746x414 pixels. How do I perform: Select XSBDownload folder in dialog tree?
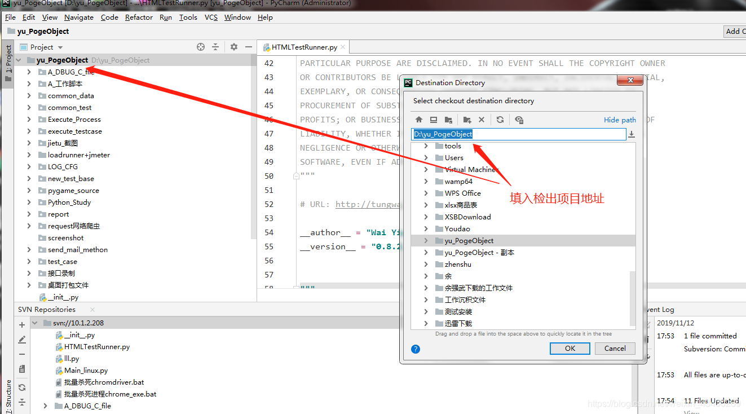(x=467, y=217)
